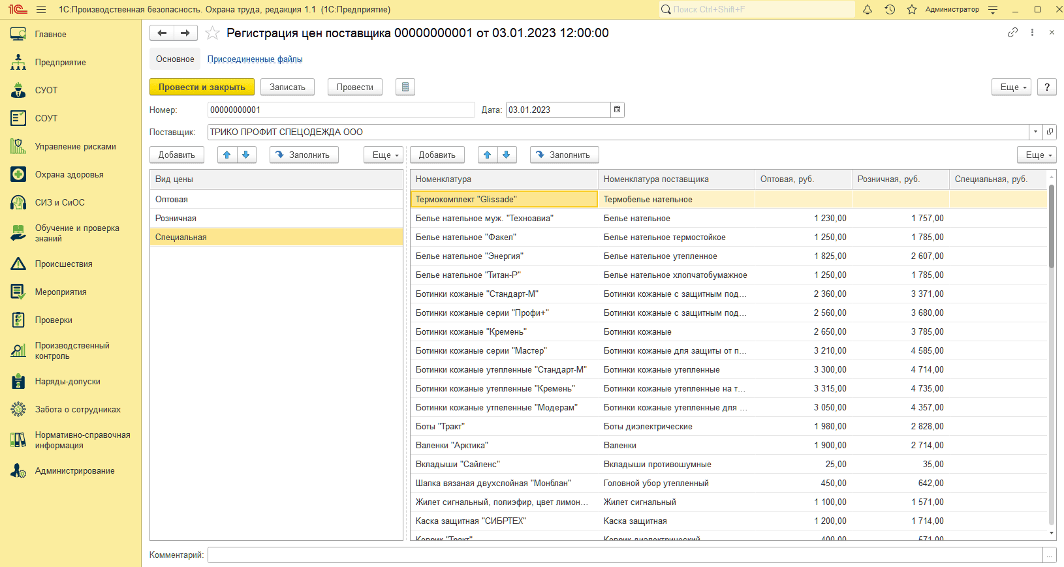Screen dimensions: 1064x567
Task: Go back with left arrow button
Action: coord(162,33)
